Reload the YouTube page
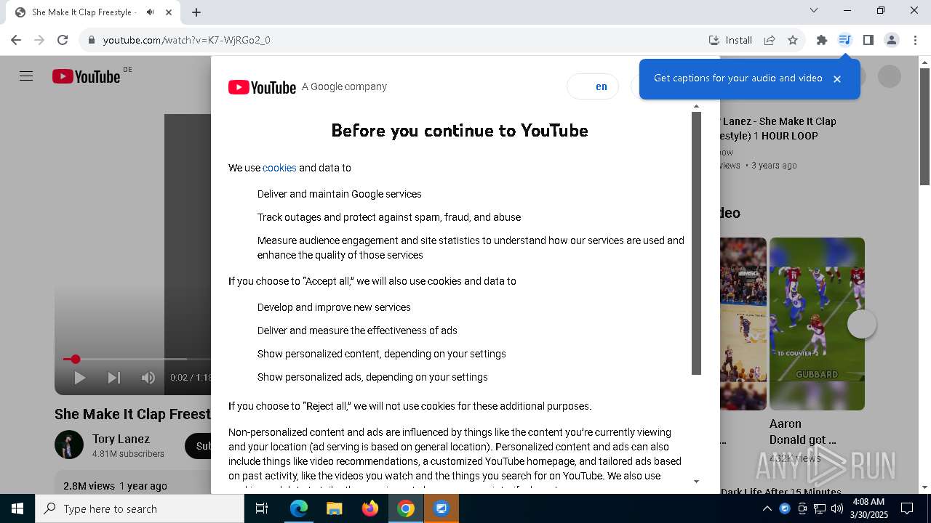931x523 pixels. coord(63,40)
